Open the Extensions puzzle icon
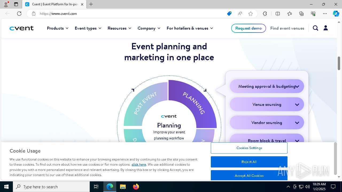This screenshot has width=342, height=192. point(265,14)
